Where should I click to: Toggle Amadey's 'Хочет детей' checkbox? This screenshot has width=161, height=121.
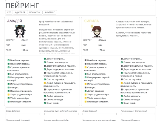[x=45, y=103]
